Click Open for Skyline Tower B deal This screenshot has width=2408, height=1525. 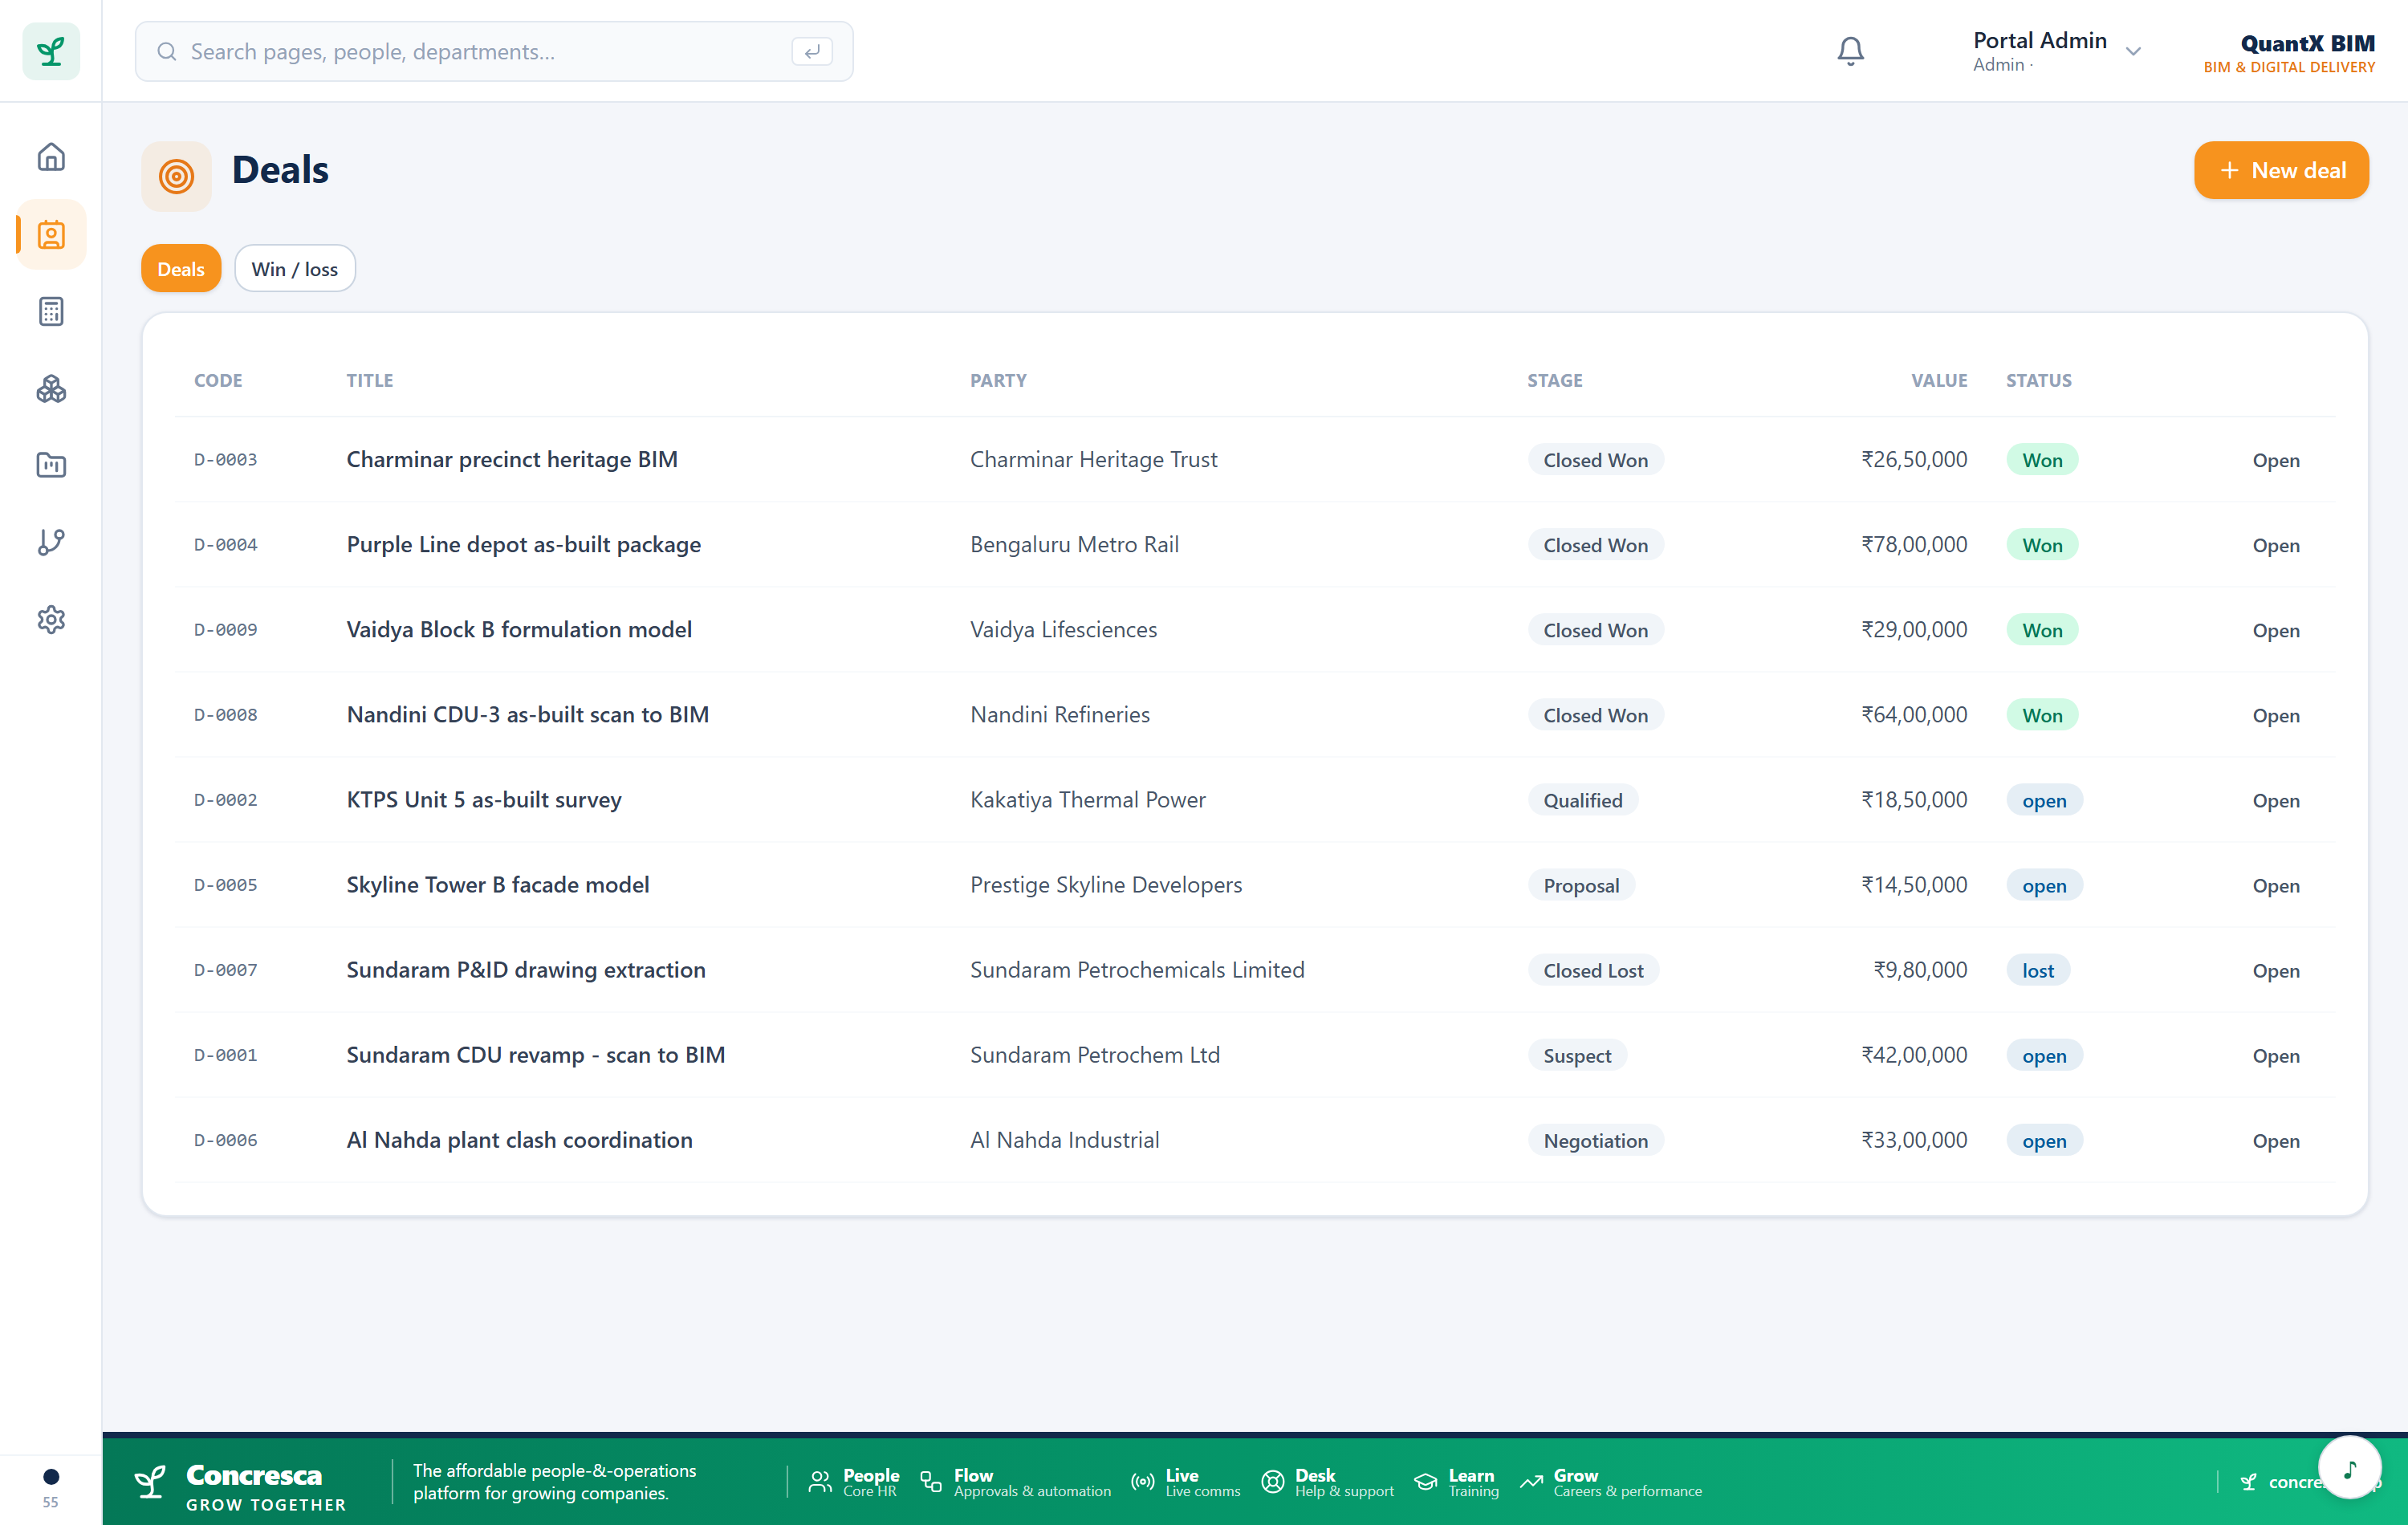pyautogui.click(x=2275, y=885)
